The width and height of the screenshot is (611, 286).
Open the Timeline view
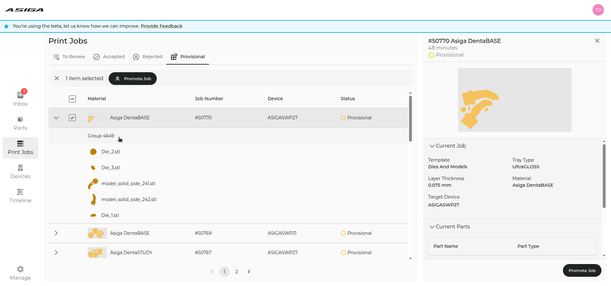20,196
